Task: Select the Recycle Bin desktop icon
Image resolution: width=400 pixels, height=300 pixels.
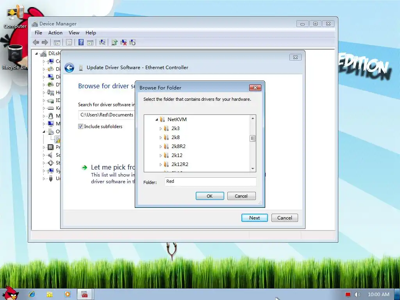Action: pyautogui.click(x=15, y=57)
